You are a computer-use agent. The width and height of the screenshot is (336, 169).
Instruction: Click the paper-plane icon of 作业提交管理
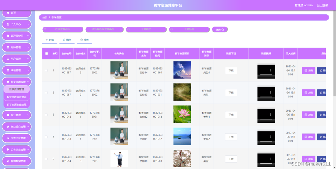tap(8, 127)
